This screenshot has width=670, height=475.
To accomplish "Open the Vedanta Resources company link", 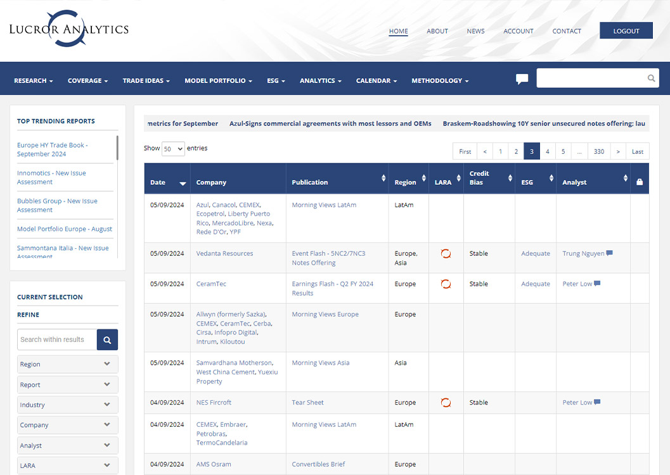I will 225,253.
